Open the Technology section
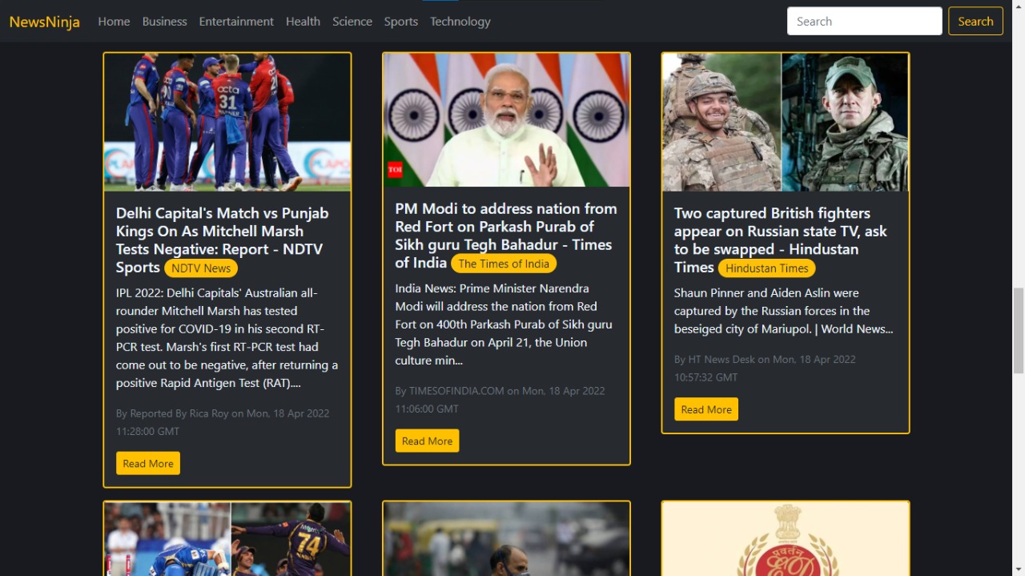Image resolution: width=1025 pixels, height=576 pixels. 460,22
